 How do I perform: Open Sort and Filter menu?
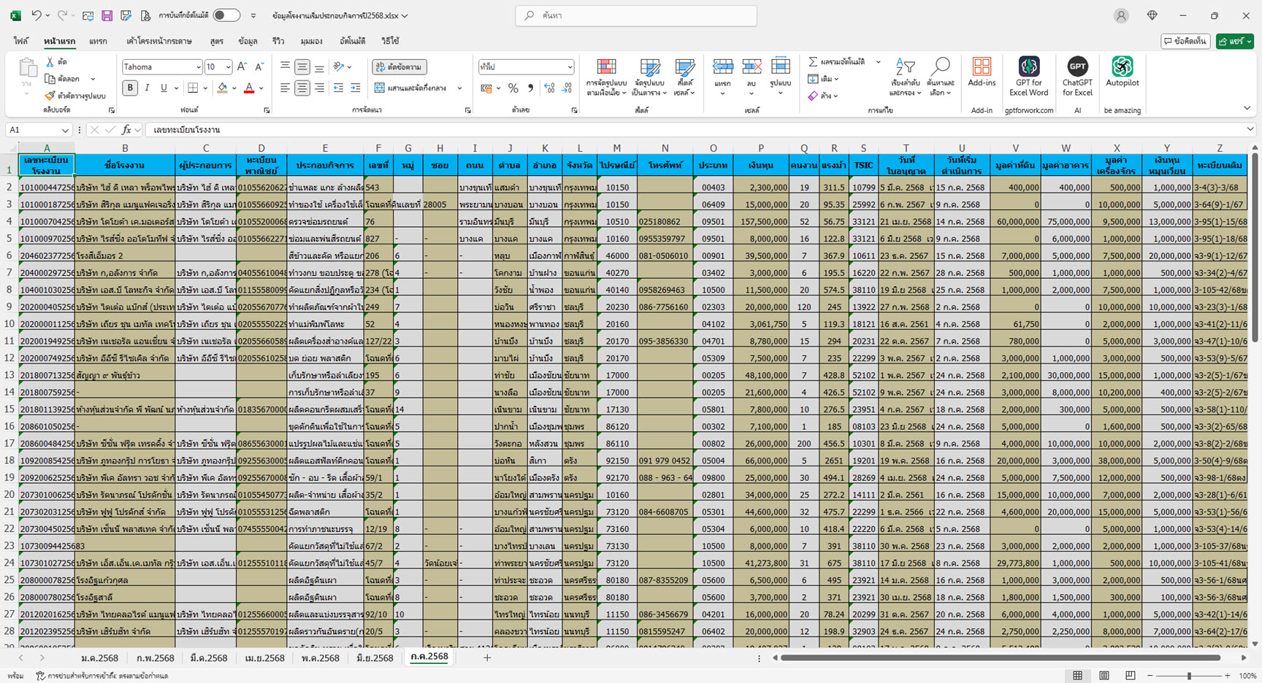pyautogui.click(x=904, y=77)
